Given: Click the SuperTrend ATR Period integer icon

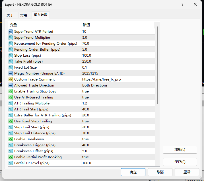Looking at the screenshot, I should click(x=11, y=32).
